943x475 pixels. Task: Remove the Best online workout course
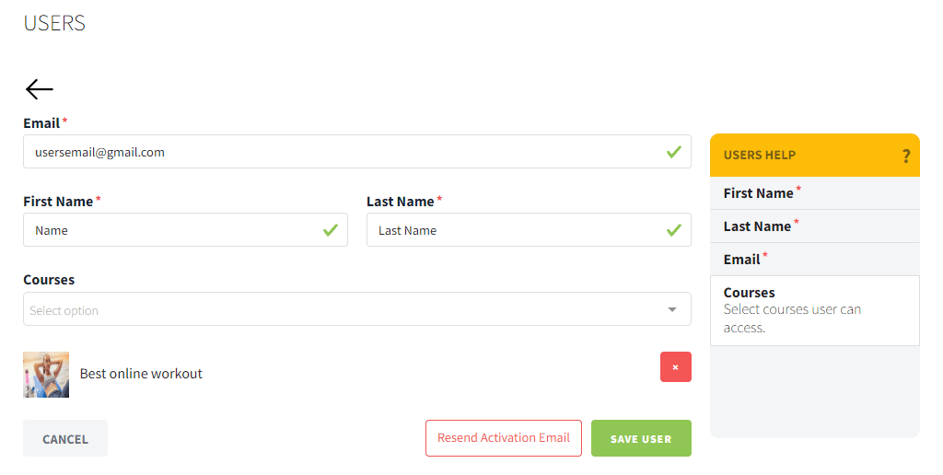coord(675,366)
